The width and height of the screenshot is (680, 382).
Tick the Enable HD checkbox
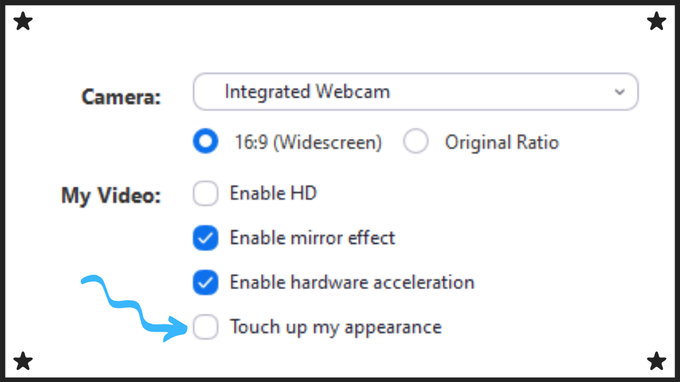(206, 194)
